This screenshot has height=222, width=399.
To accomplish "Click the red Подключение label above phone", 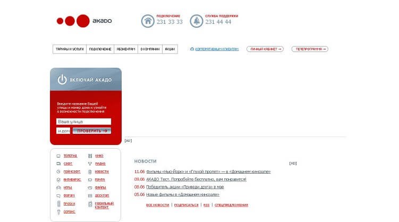I will click(x=168, y=16).
